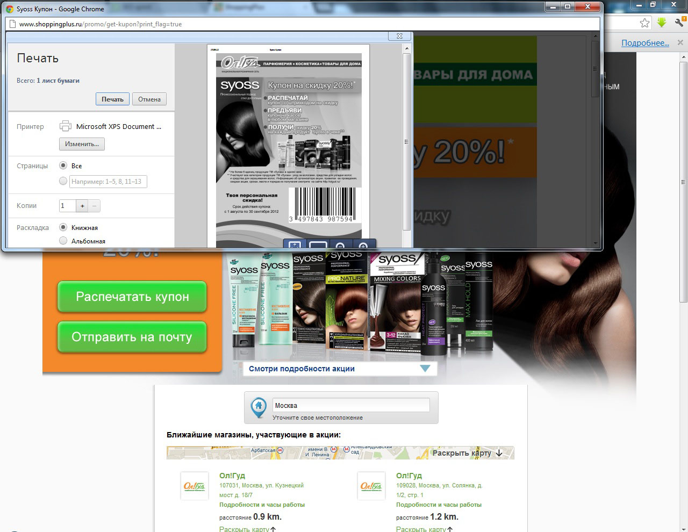688x532 pixels.
Task: Click the Всего: 1 лист бумаги text
Action: point(48,81)
